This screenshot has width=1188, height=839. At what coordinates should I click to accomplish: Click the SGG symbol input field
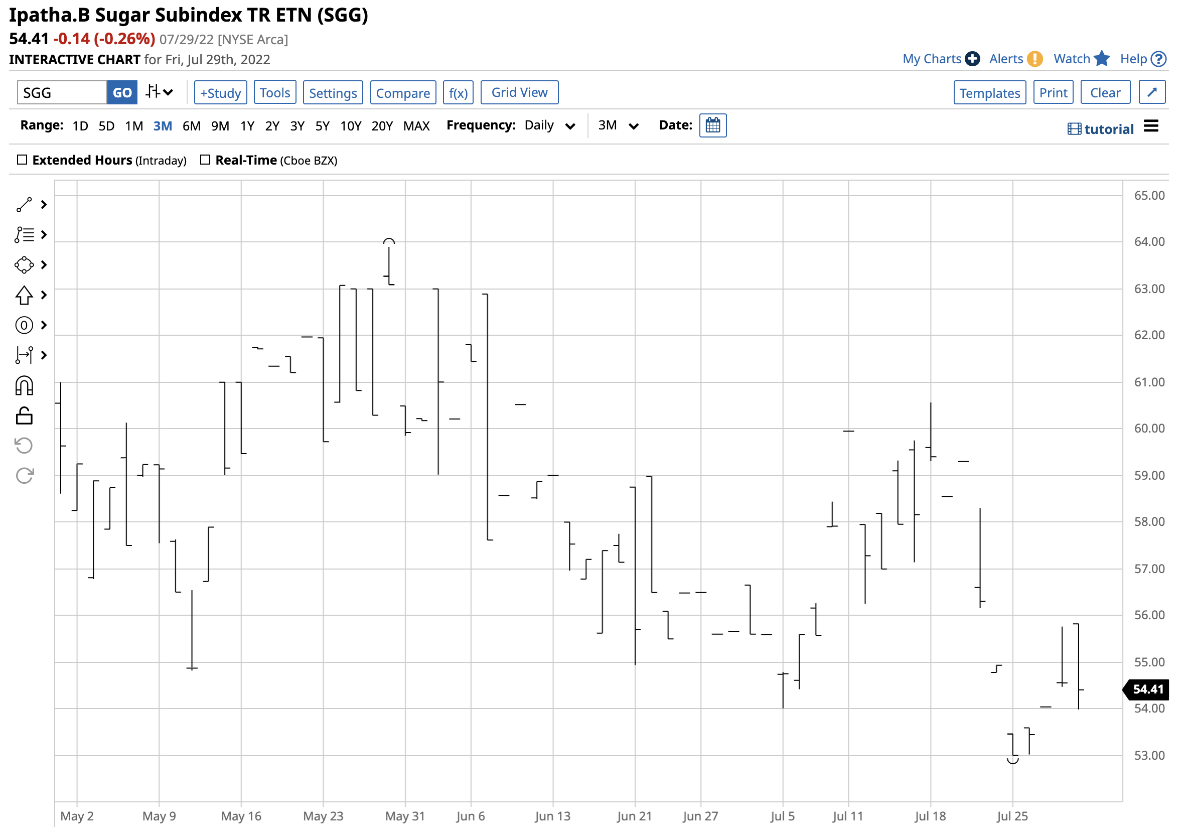(62, 93)
